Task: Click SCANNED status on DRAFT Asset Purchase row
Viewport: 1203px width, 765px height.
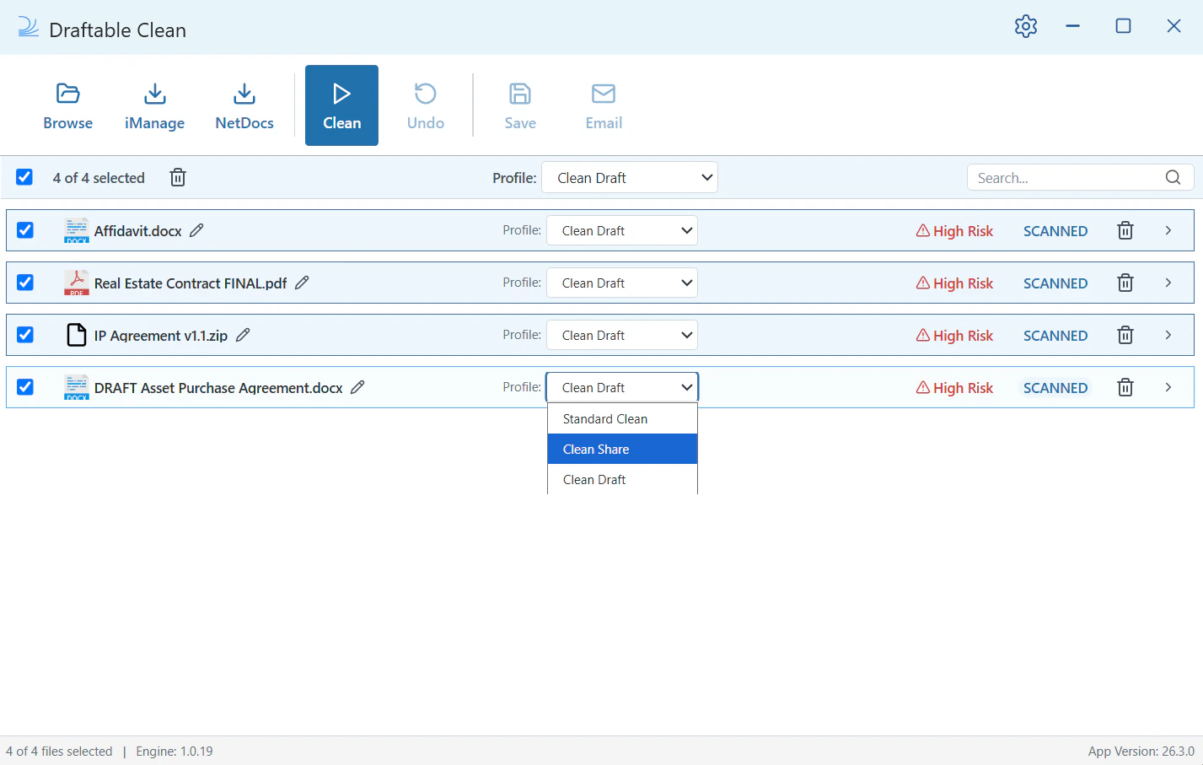Action: (1055, 388)
